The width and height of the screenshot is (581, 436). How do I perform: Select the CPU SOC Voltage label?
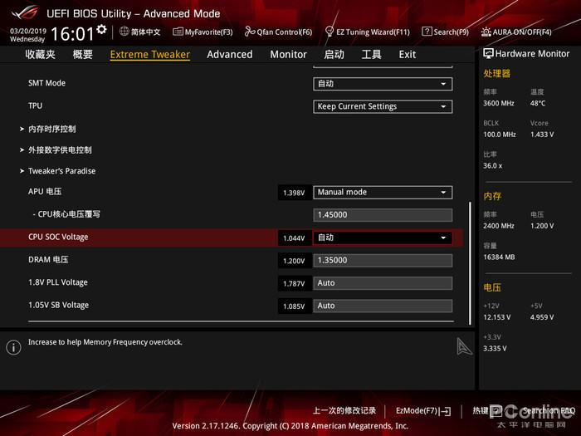coord(58,237)
